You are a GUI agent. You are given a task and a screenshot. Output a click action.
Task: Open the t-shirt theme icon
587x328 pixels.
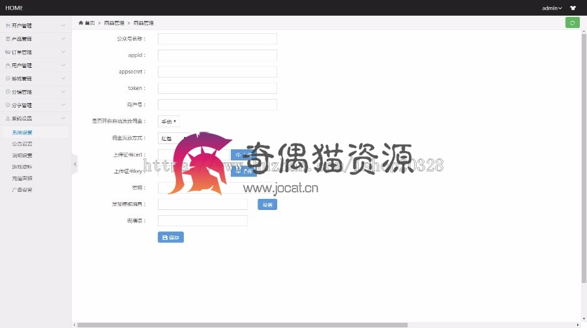click(x=573, y=8)
